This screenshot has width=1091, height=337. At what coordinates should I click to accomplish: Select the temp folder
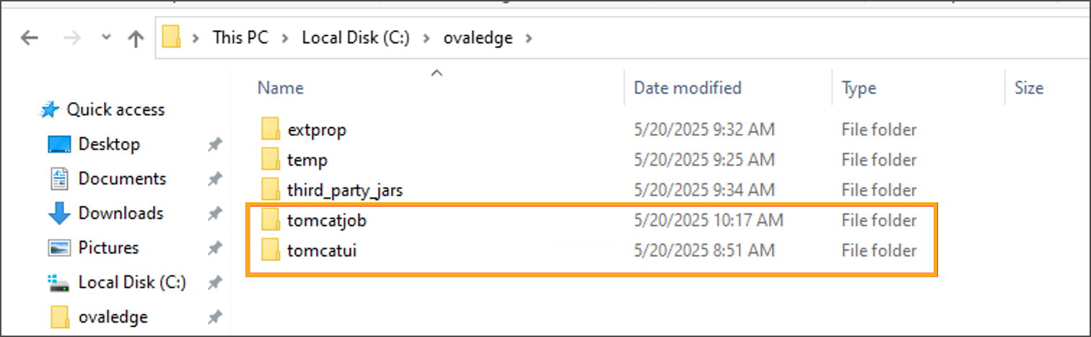307,160
